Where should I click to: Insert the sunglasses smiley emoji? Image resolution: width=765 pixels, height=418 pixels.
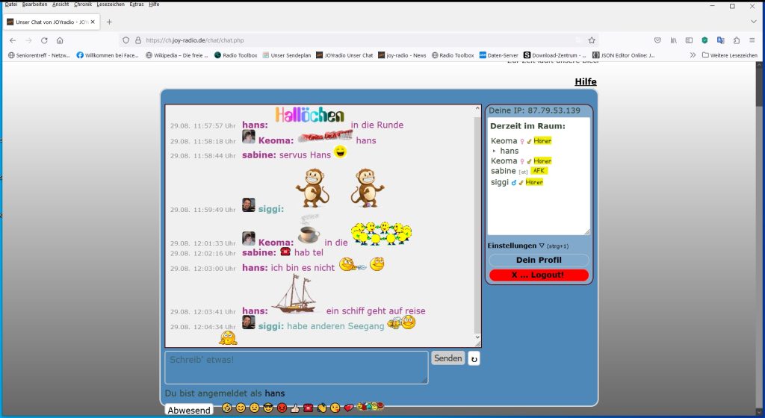tap(268, 408)
